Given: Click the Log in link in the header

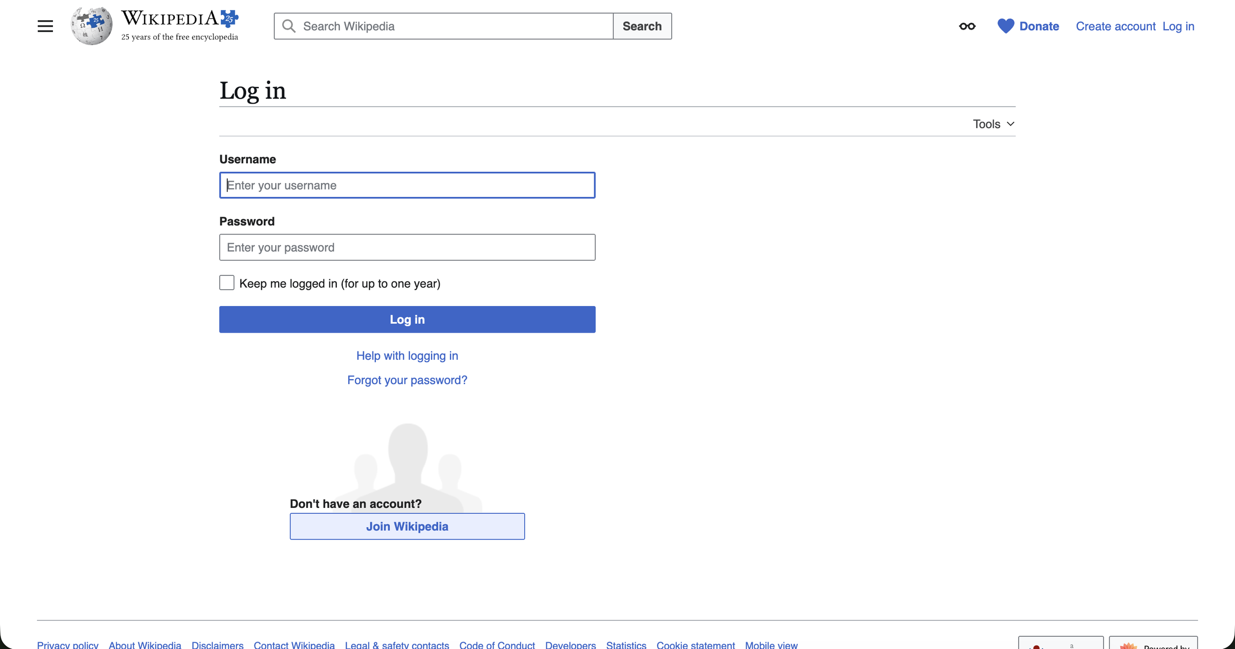Looking at the screenshot, I should [x=1178, y=26].
